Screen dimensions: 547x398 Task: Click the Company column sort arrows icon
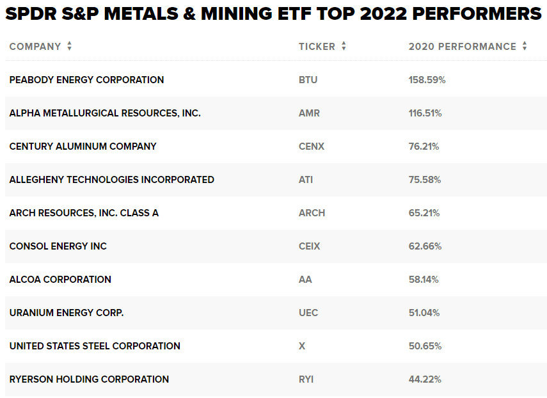[69, 47]
